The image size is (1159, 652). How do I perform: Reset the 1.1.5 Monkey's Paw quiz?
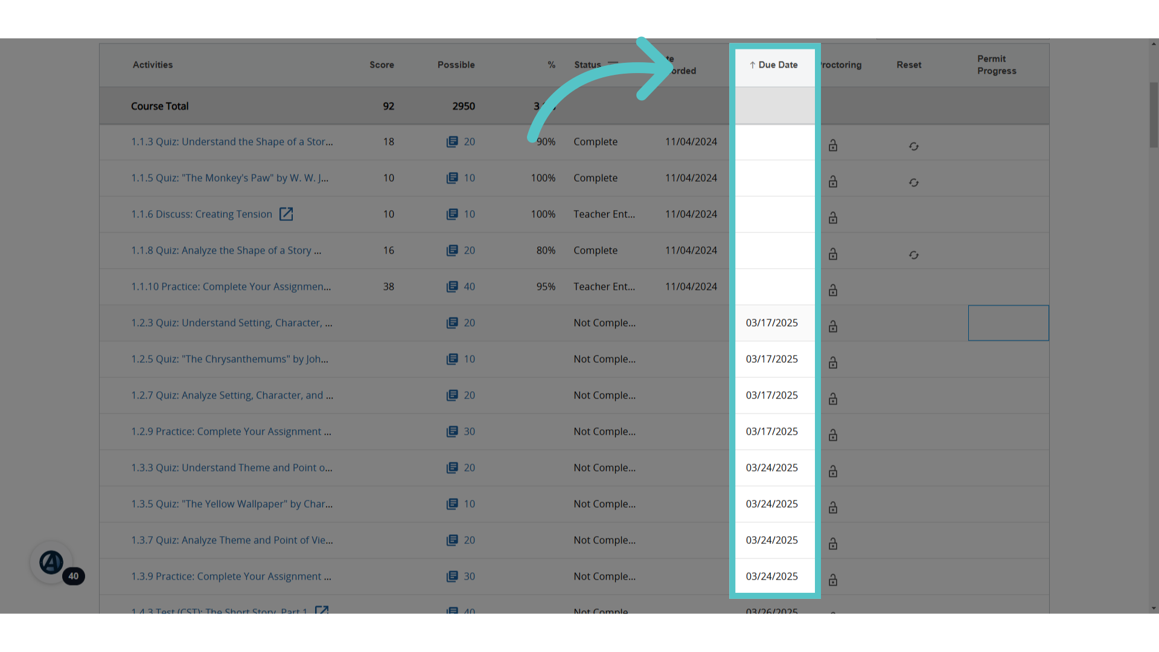[914, 182]
